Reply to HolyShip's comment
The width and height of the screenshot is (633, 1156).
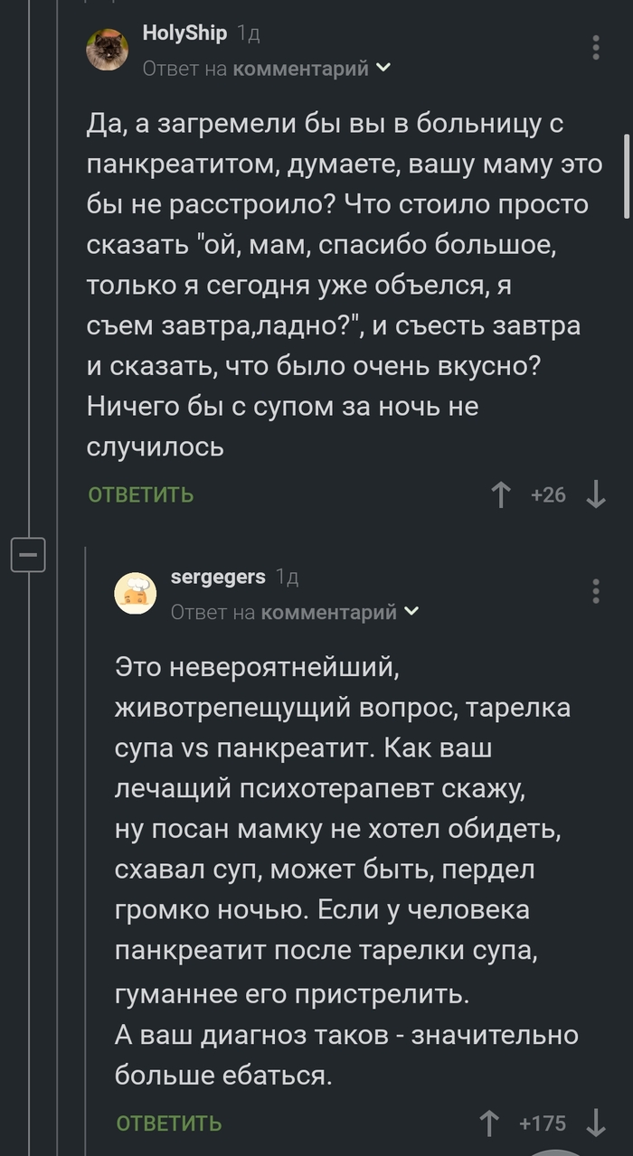pos(141,494)
